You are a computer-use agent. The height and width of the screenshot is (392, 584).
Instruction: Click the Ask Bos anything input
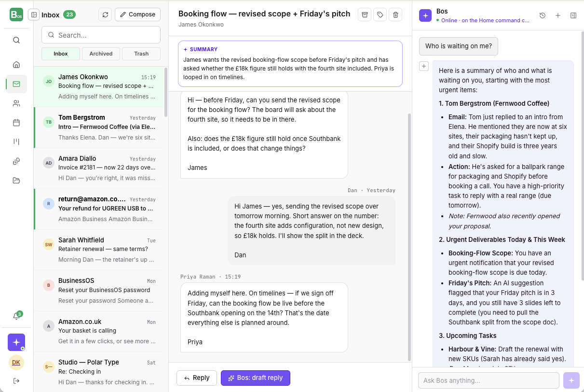[489, 380]
